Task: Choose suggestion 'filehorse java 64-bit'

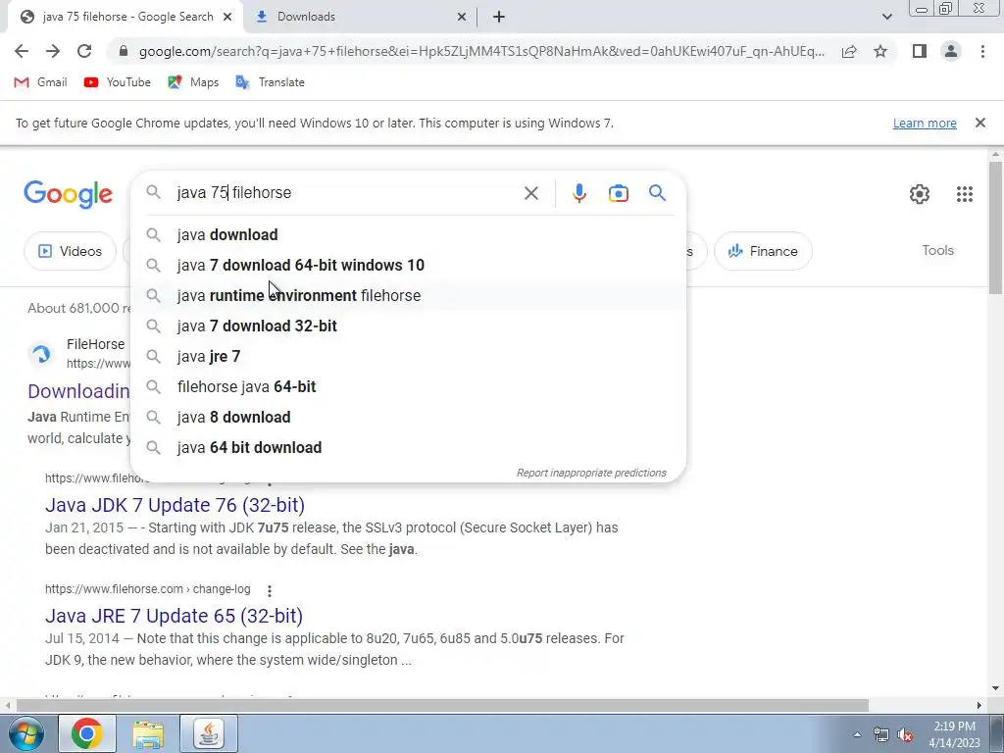Action: (x=408, y=386)
